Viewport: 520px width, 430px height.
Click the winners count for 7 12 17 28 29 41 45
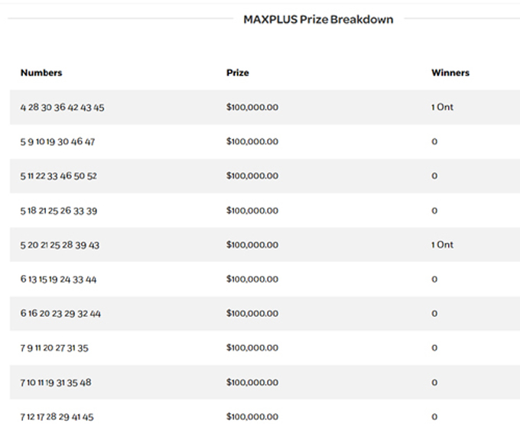[434, 417]
